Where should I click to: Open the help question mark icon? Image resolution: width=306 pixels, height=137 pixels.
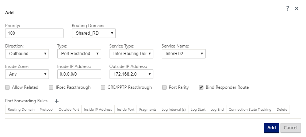coord(288,8)
